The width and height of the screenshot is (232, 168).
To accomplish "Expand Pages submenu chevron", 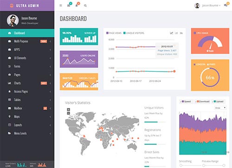I will pyautogui.click(x=50, y=75).
